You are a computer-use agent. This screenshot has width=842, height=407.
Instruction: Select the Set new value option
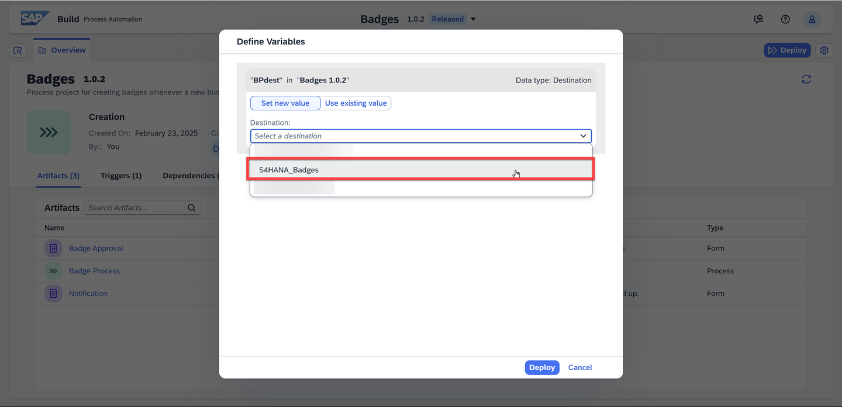(x=285, y=103)
